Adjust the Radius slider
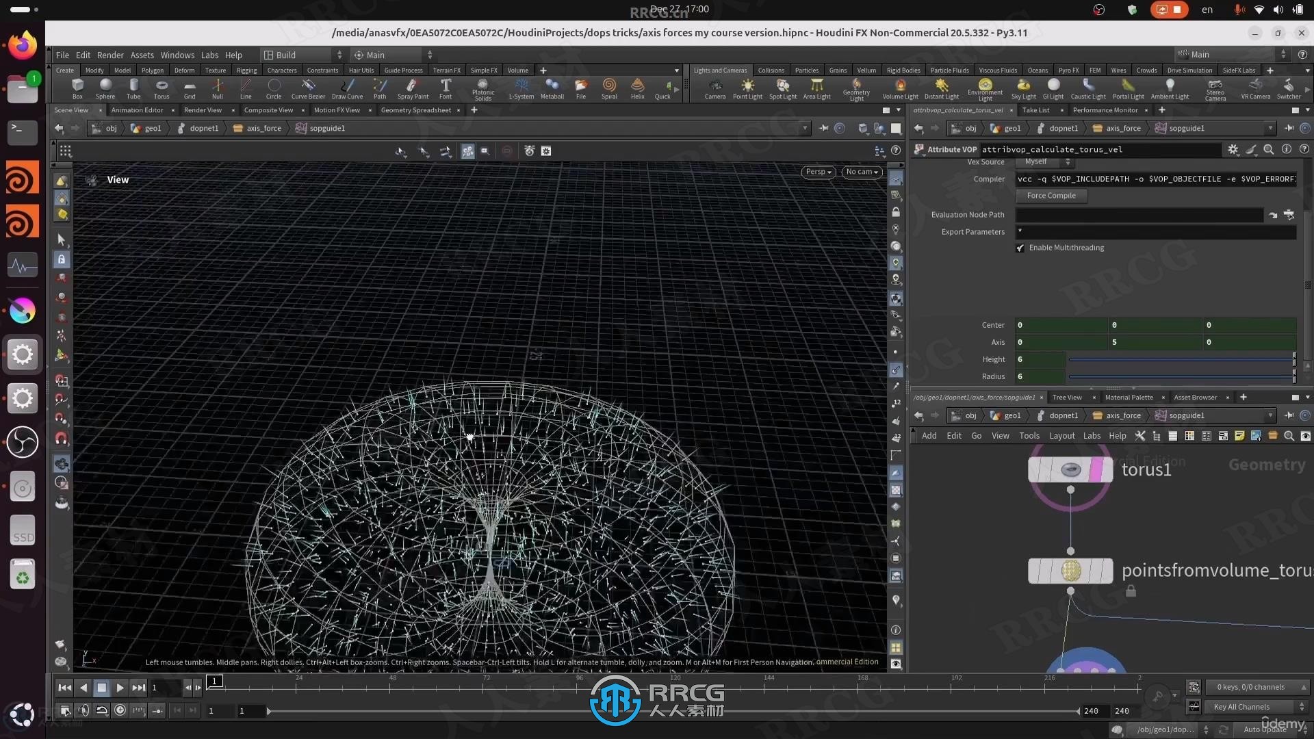The image size is (1314, 739). (x=1182, y=376)
